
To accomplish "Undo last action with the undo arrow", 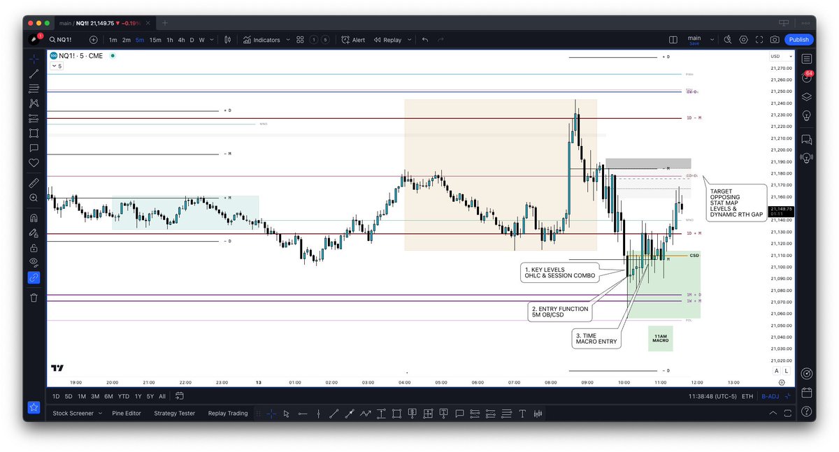I will pos(425,40).
